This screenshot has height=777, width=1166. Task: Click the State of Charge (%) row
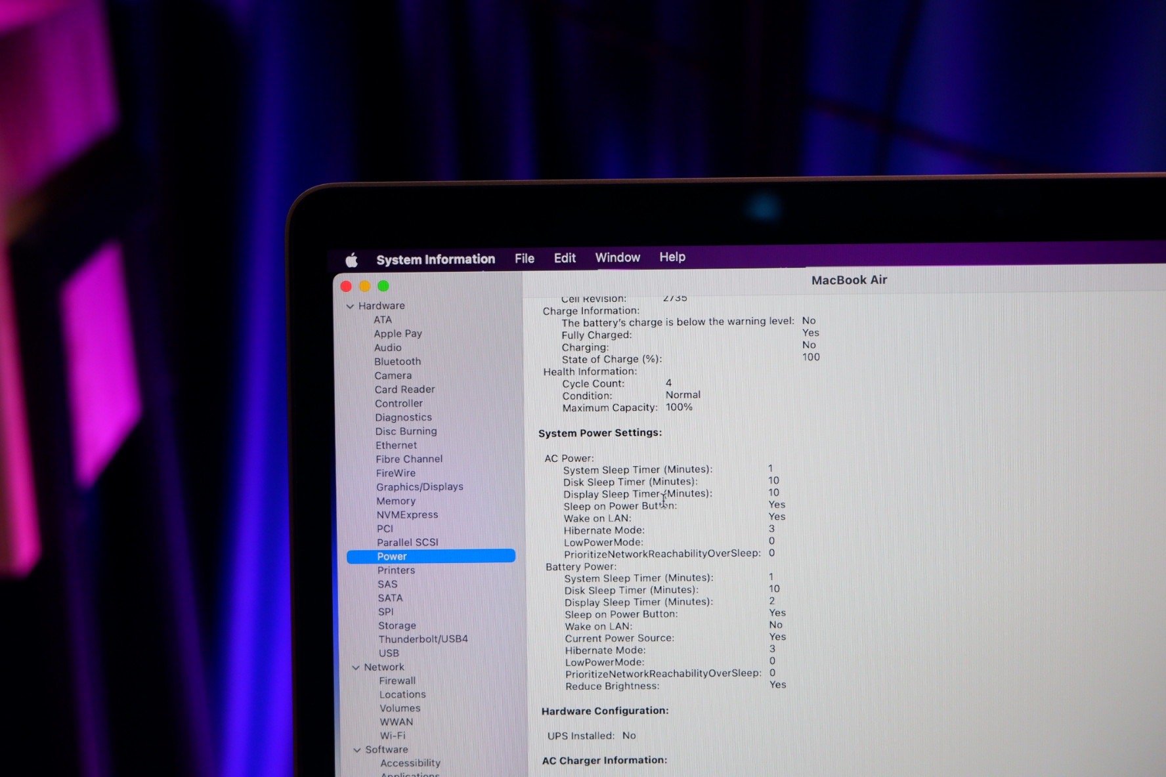pyautogui.click(x=691, y=358)
